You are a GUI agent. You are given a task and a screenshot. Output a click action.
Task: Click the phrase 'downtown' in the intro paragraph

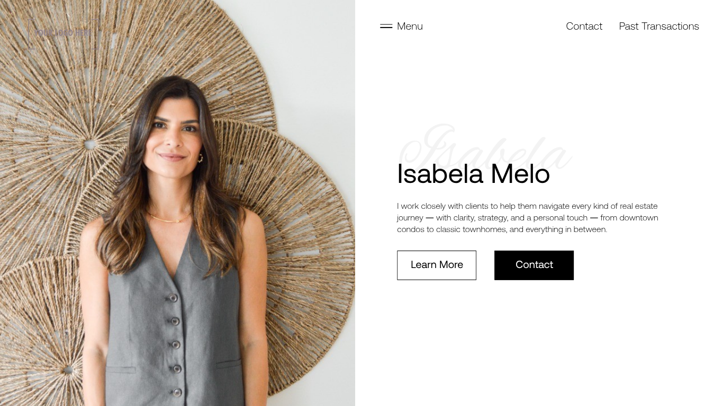click(639, 218)
